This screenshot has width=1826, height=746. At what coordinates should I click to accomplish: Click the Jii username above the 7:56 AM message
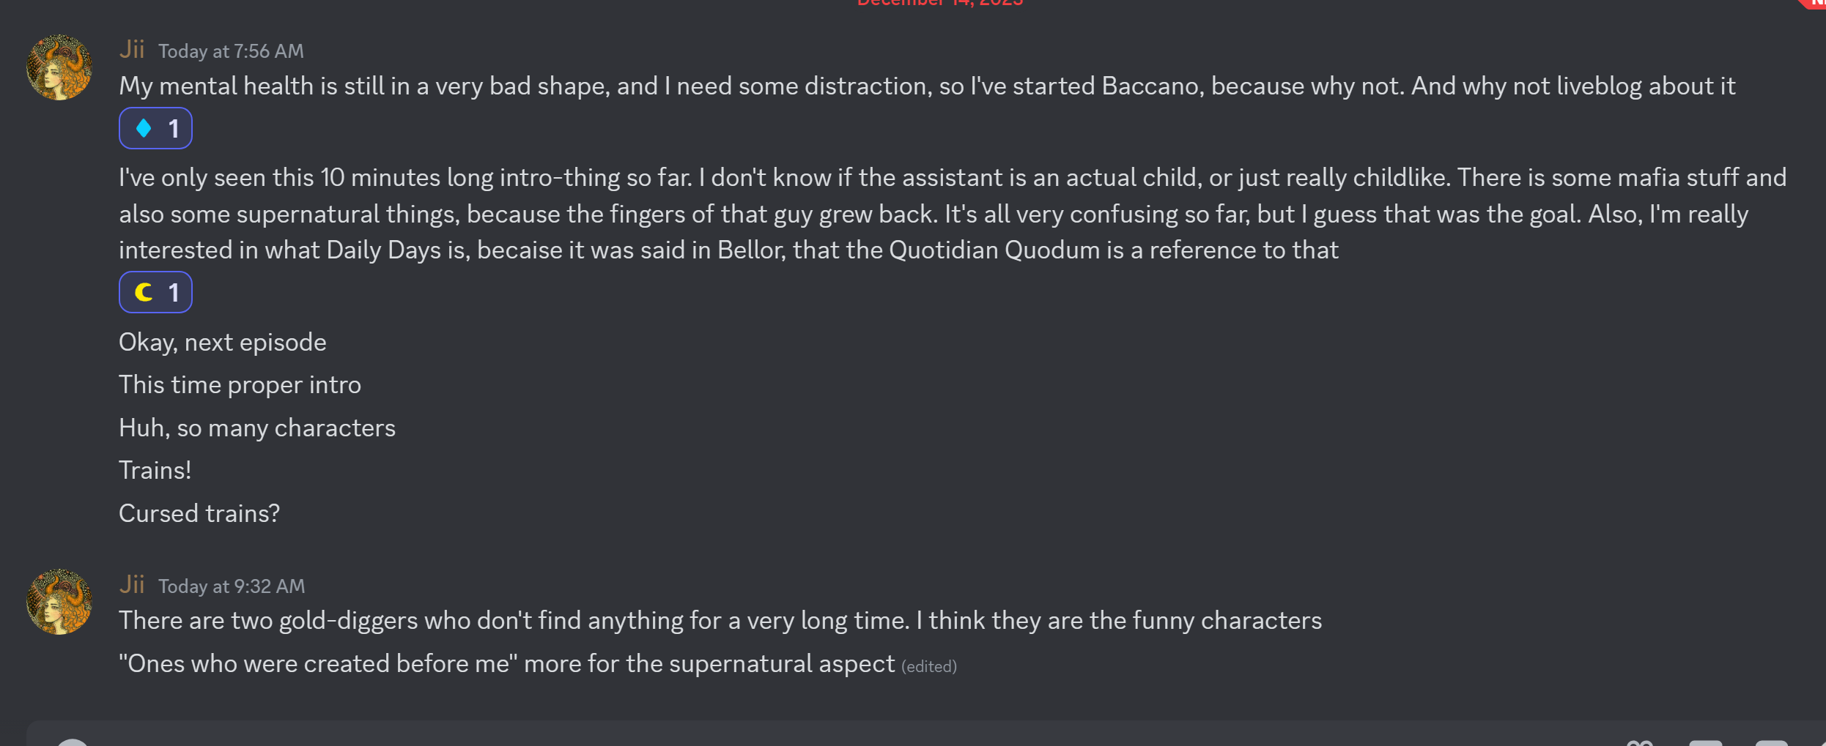(x=132, y=49)
